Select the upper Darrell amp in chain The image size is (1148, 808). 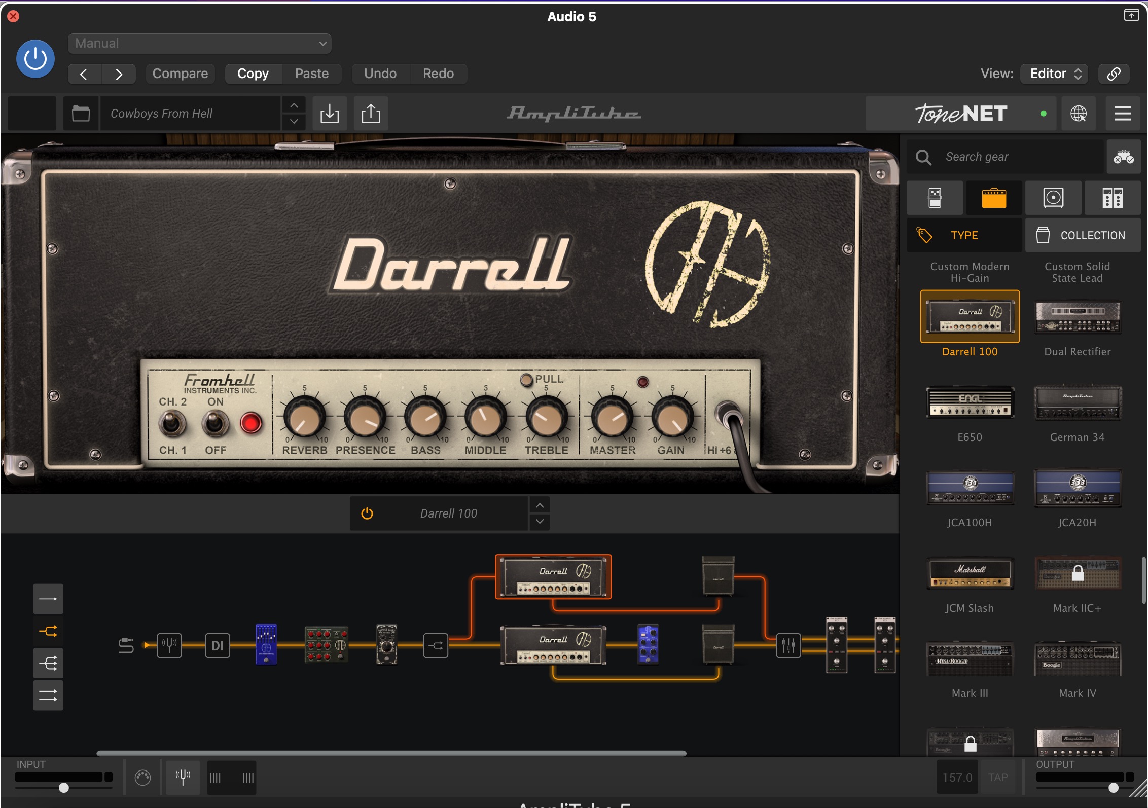pos(553,577)
